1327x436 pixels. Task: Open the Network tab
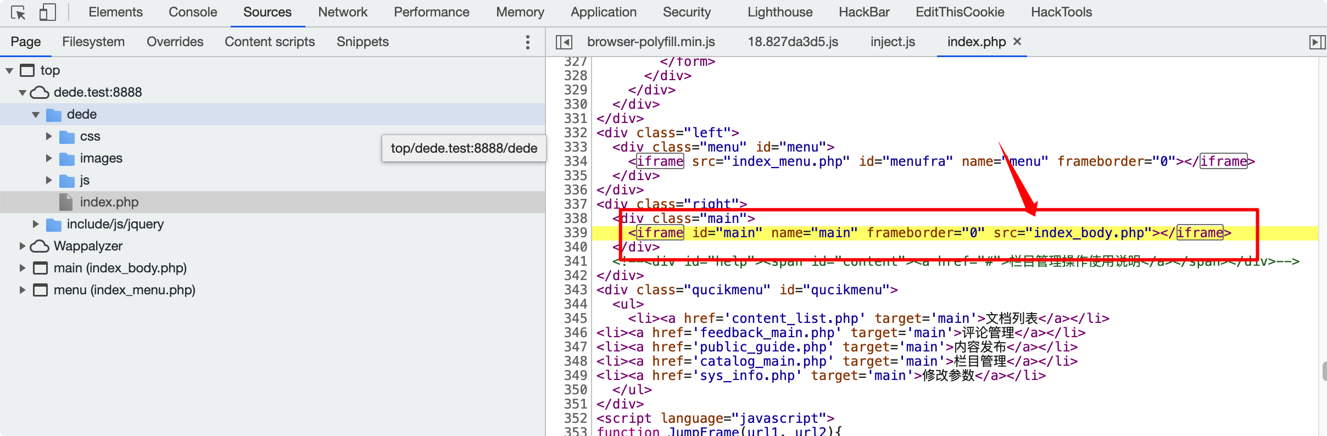point(343,12)
